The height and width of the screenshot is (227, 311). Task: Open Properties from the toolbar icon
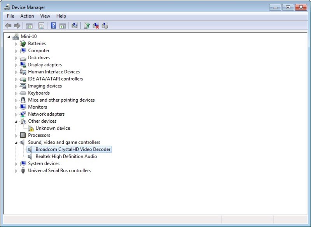point(41,26)
